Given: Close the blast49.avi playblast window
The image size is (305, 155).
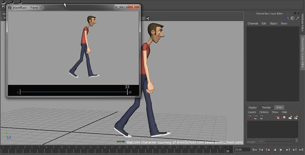Looking at the screenshot, I should [134, 7].
